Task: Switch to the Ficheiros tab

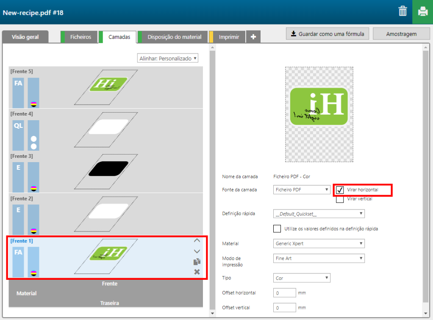Action: [80, 37]
